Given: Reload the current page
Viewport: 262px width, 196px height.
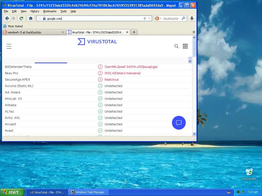Looking at the screenshot, I should (x=21, y=18).
